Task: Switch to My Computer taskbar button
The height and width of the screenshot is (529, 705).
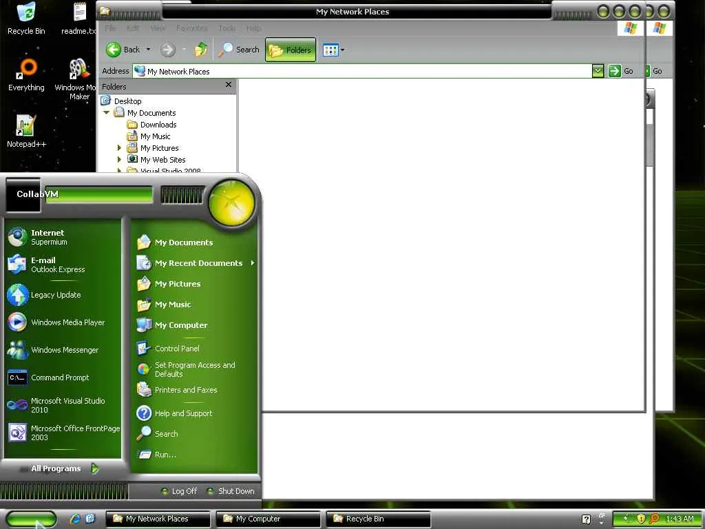Action: [268, 519]
